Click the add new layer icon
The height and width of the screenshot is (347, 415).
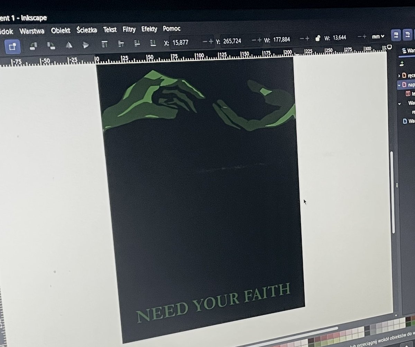pyautogui.click(x=402, y=63)
